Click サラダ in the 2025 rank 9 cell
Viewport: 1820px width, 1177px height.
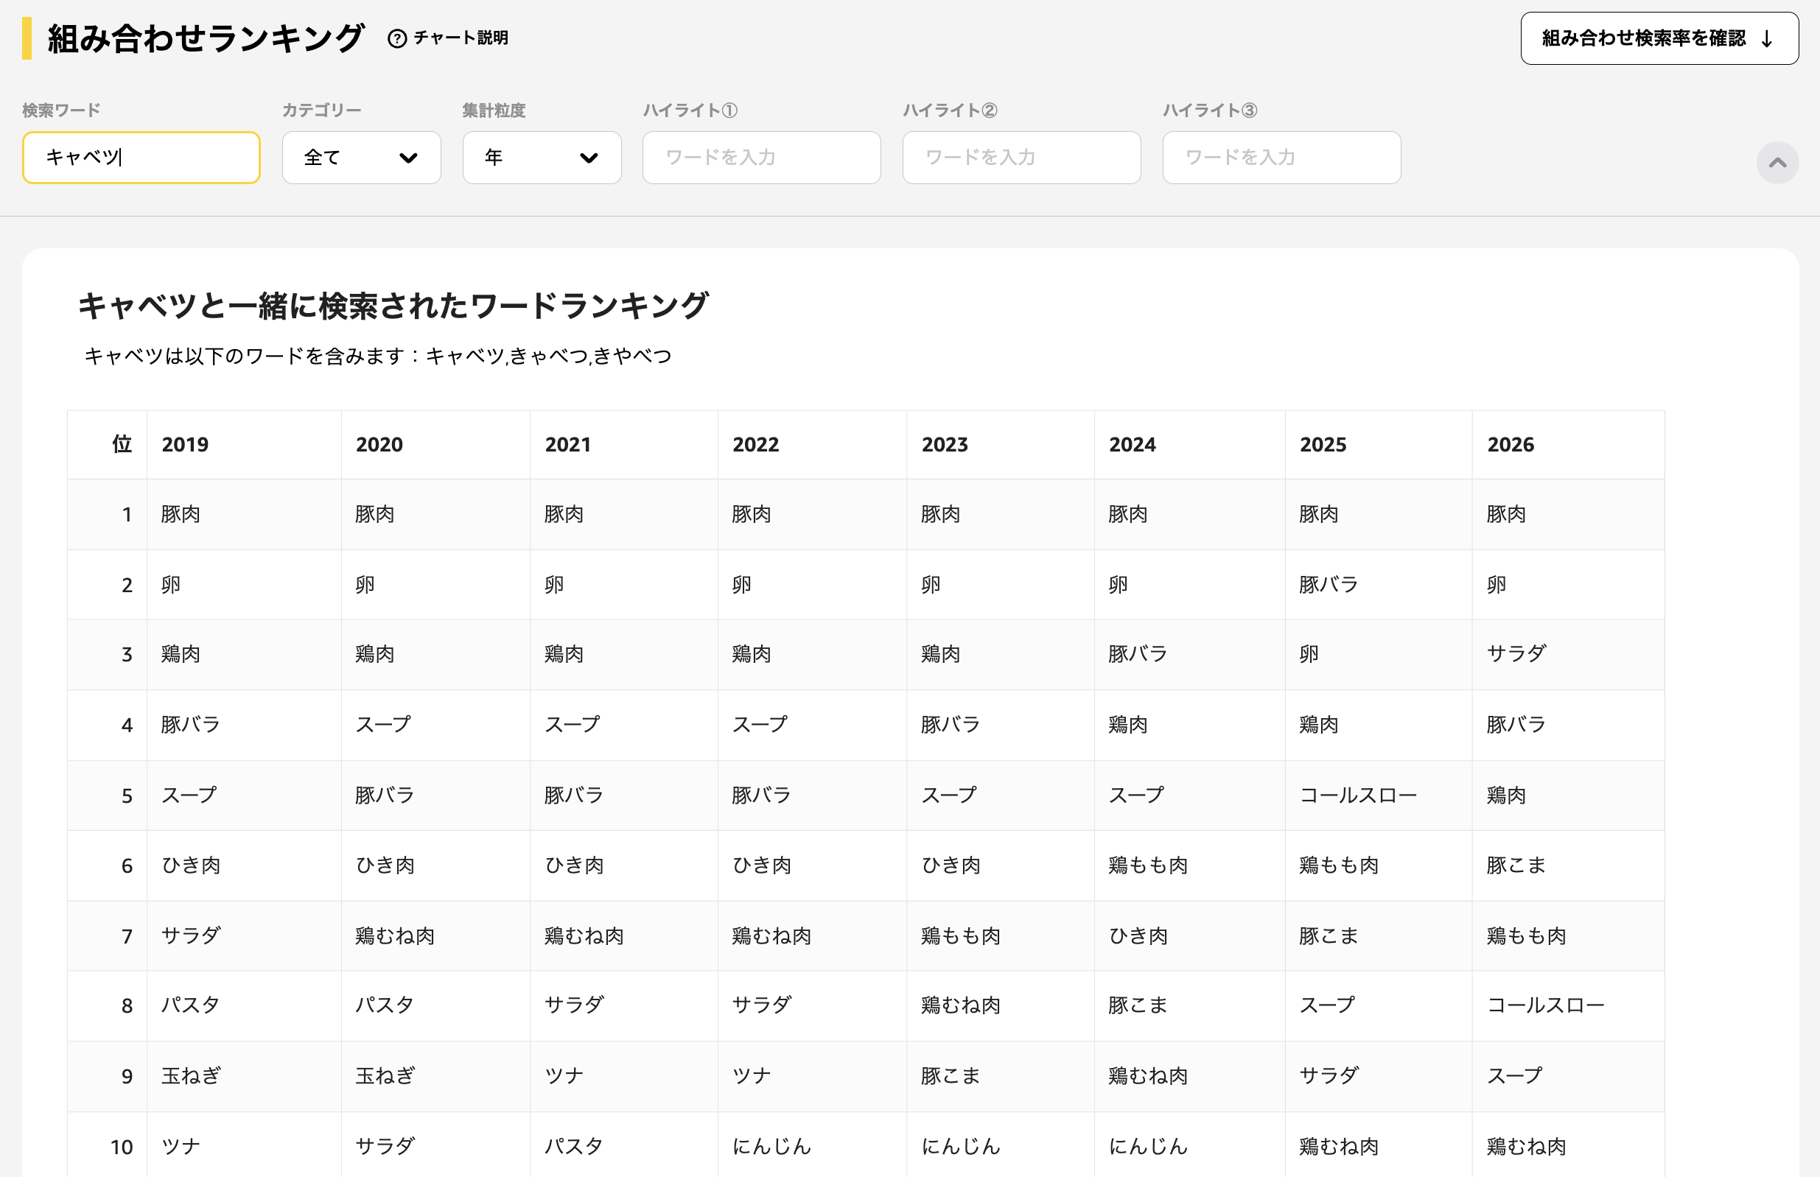(x=1329, y=1076)
